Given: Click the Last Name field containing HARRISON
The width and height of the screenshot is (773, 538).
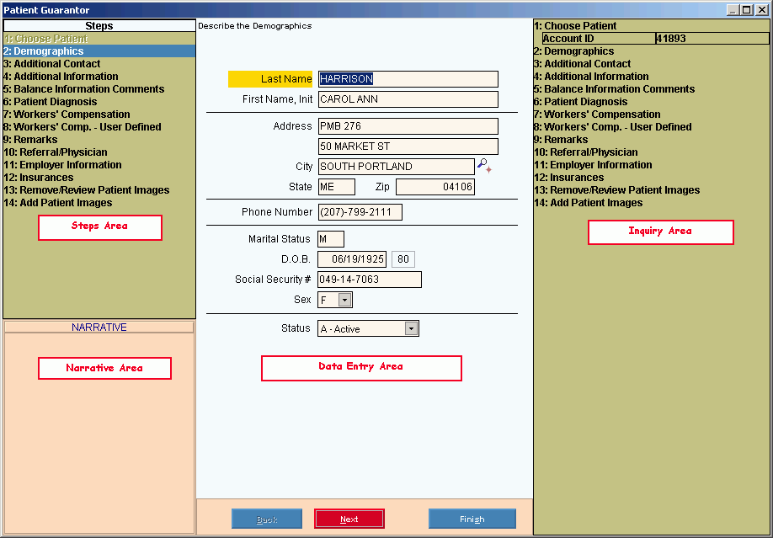Looking at the screenshot, I should point(408,79).
